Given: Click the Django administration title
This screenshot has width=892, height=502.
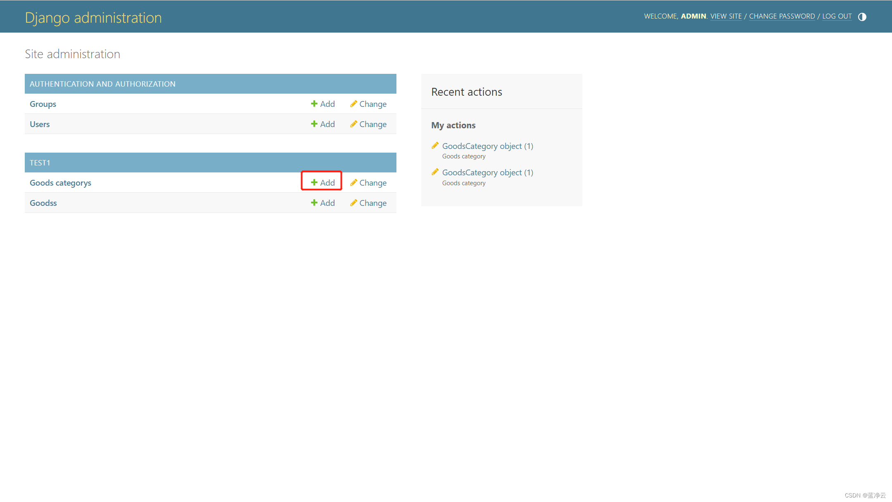Looking at the screenshot, I should pyautogui.click(x=93, y=18).
